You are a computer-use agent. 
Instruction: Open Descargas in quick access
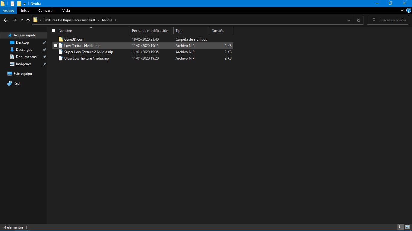pyautogui.click(x=24, y=50)
